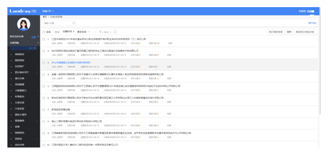Select 时事政治 in the category list

click(x=20, y=96)
